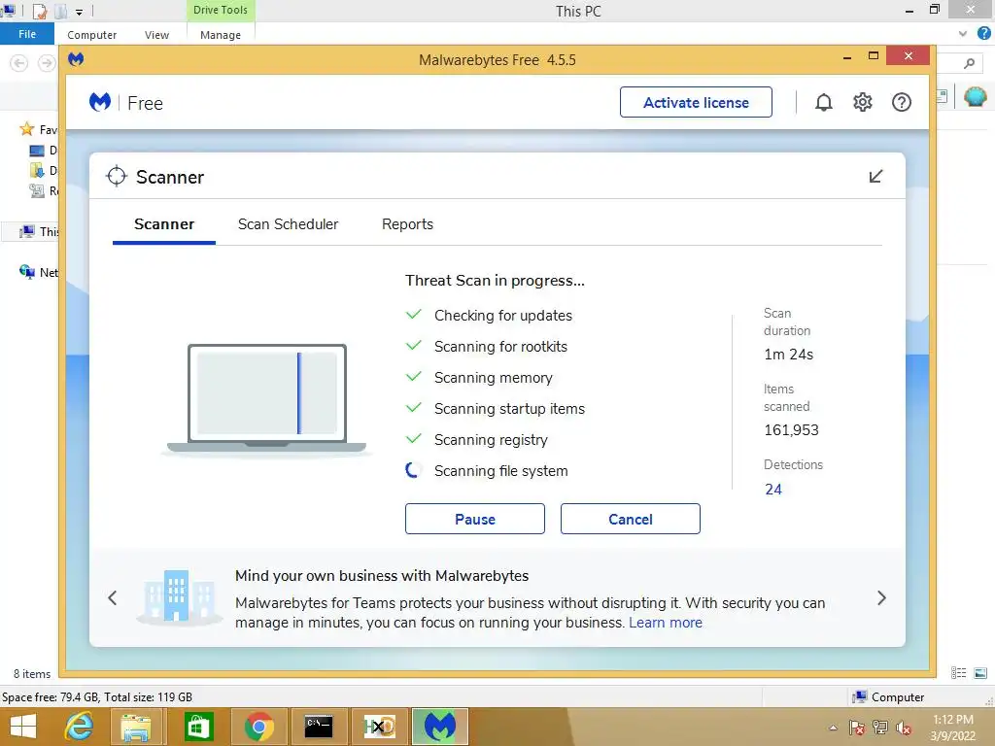Viewport: 995px width, 746px height.
Task: Open volume speaker tray icon
Action: pyautogui.click(x=904, y=728)
